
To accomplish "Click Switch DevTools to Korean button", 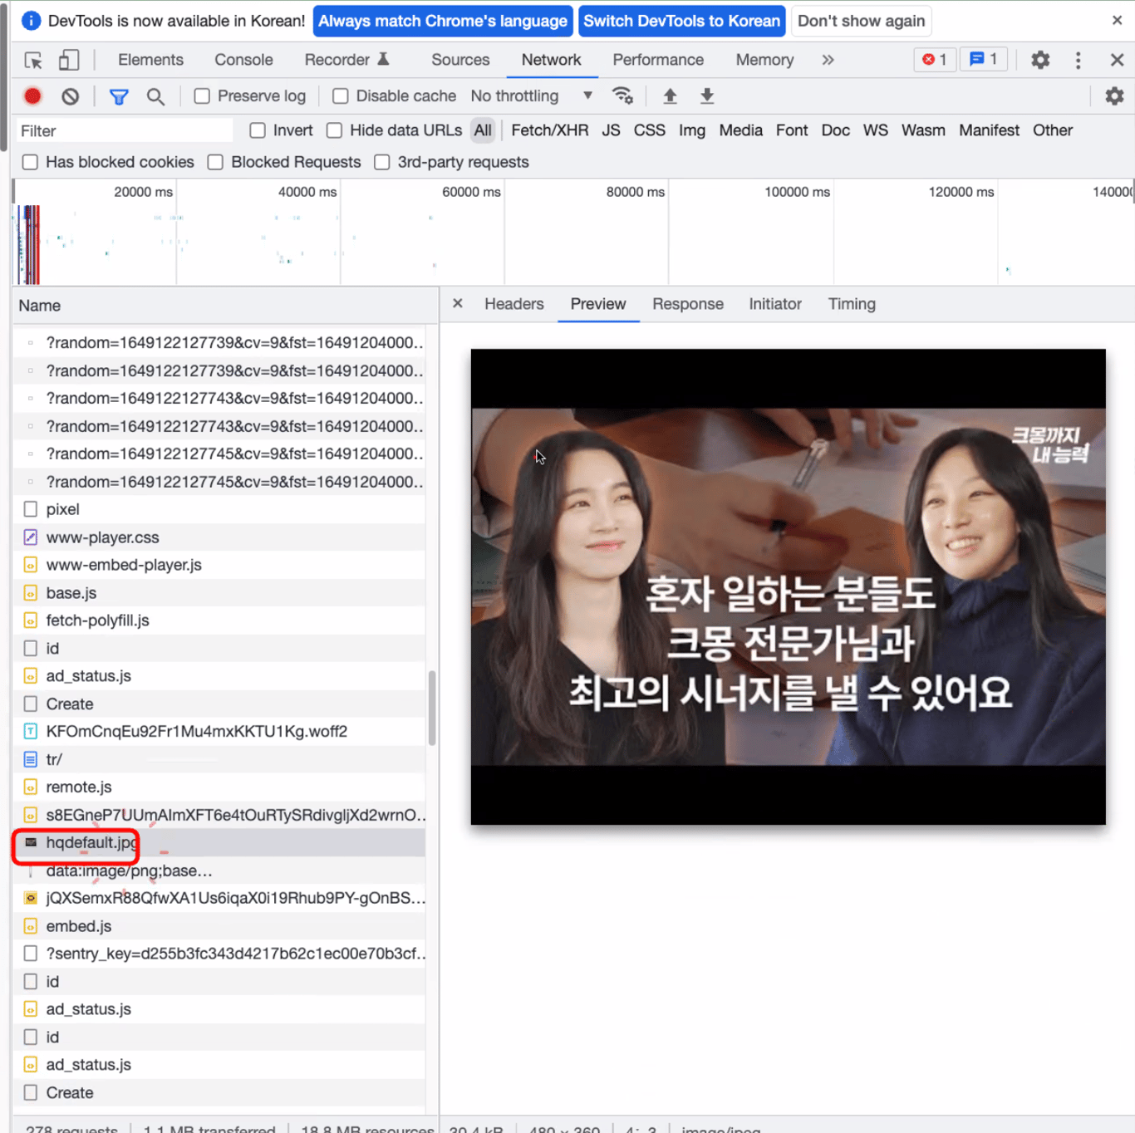I will (681, 21).
